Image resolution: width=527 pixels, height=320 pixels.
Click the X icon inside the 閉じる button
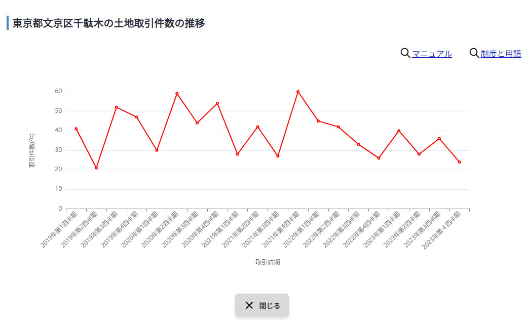tap(249, 305)
